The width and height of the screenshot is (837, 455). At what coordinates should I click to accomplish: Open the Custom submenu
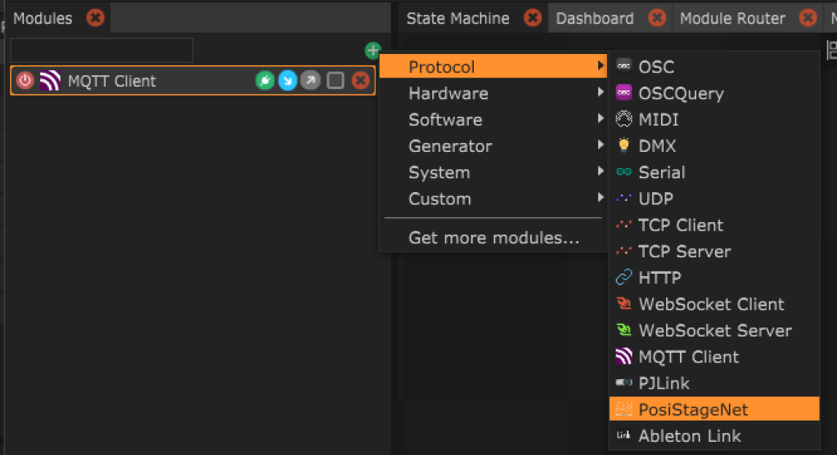pyautogui.click(x=439, y=199)
